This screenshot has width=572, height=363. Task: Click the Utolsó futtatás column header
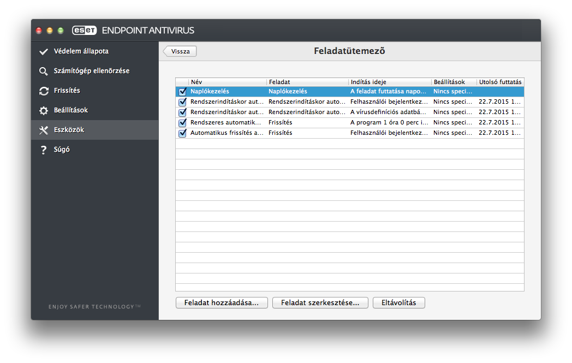tap(500, 82)
